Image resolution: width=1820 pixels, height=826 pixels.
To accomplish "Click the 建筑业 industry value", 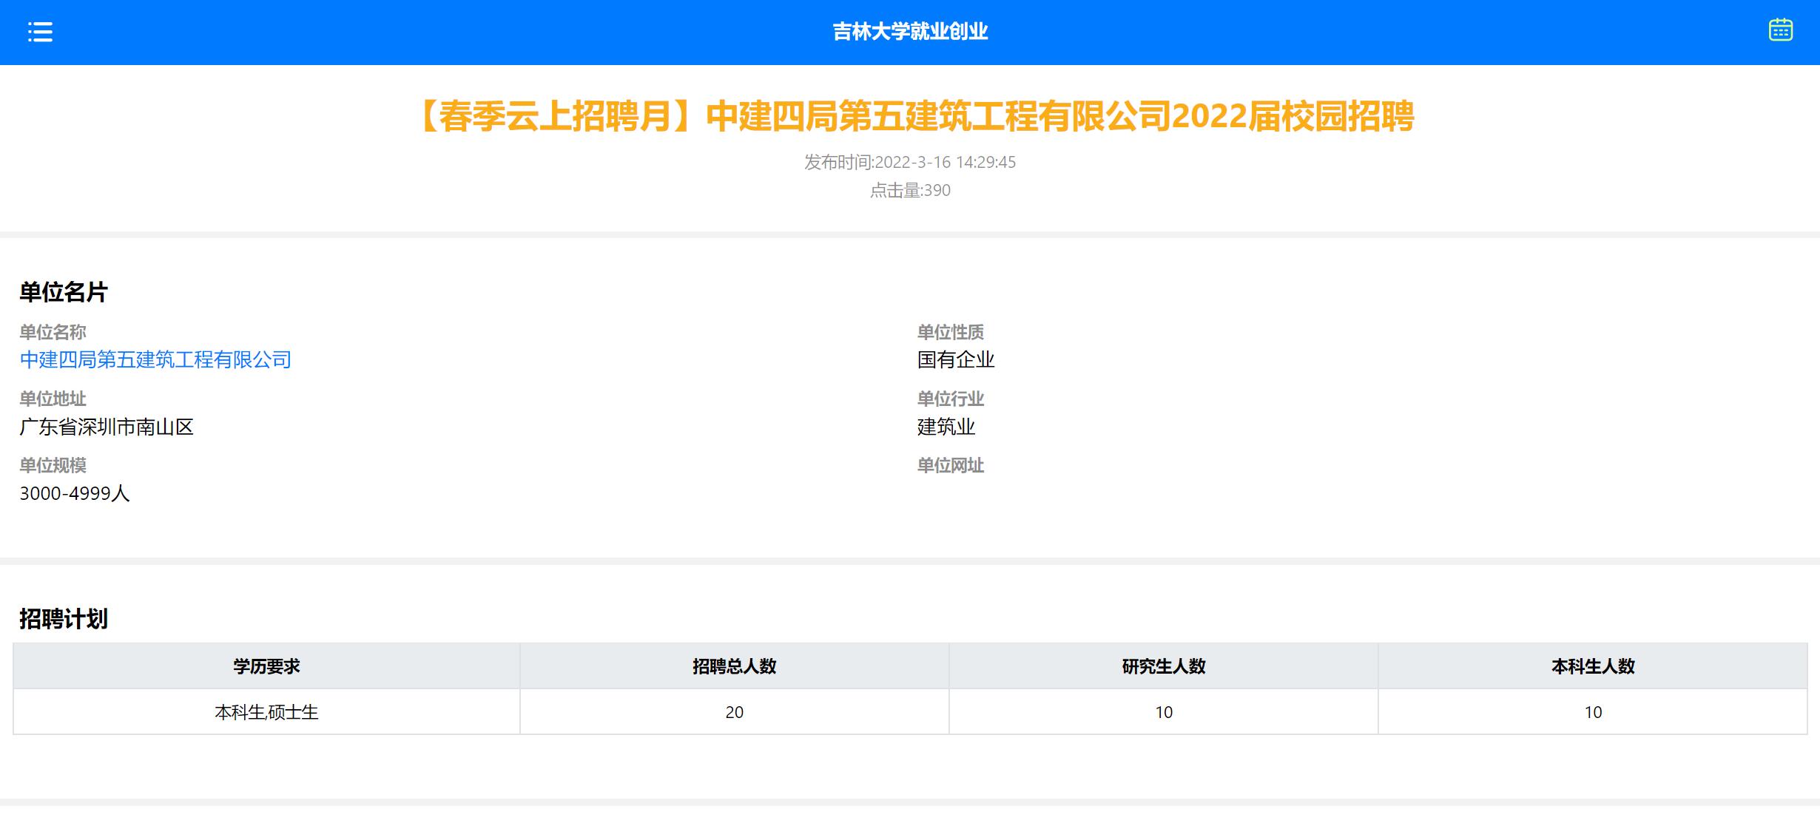I will coord(946,427).
